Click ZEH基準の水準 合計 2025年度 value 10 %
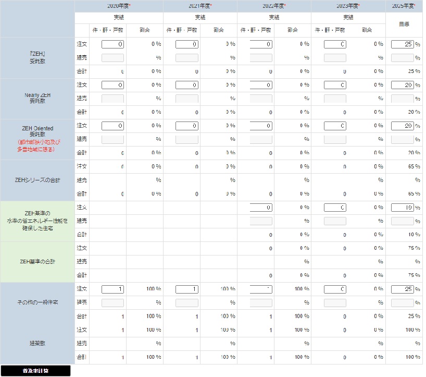 (x=414, y=235)
